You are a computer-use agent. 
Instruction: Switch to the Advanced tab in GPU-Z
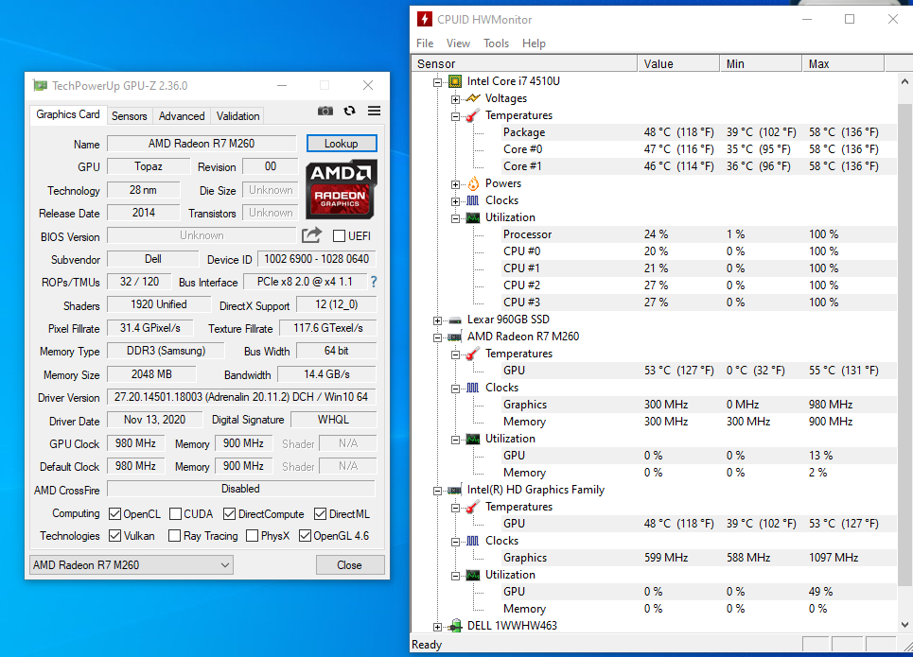[x=182, y=116]
